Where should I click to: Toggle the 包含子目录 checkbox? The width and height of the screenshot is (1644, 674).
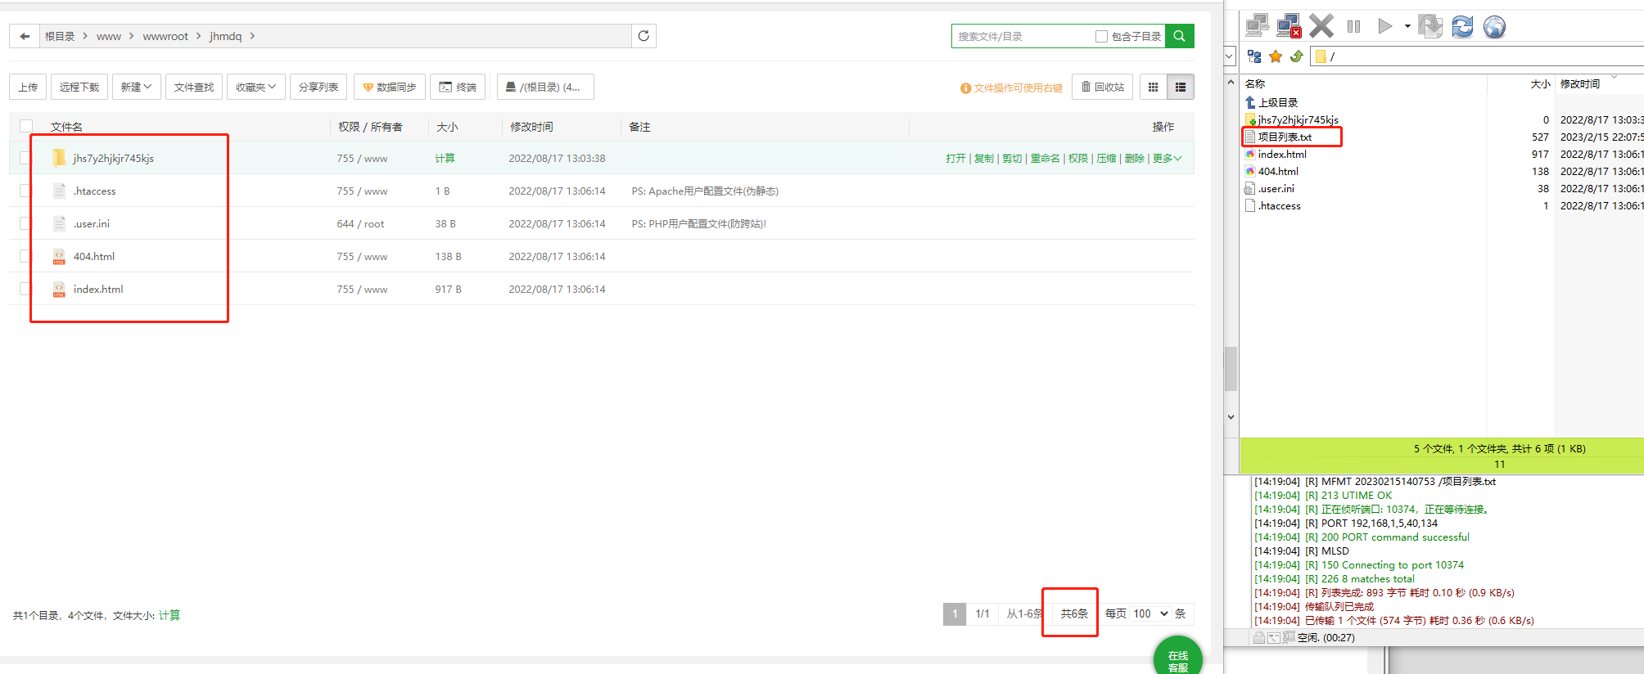1101,36
